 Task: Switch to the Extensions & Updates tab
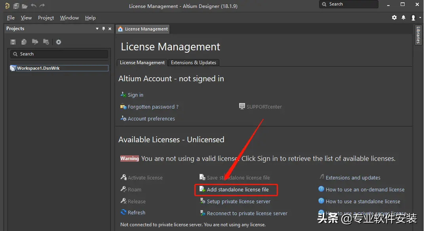[x=194, y=63]
